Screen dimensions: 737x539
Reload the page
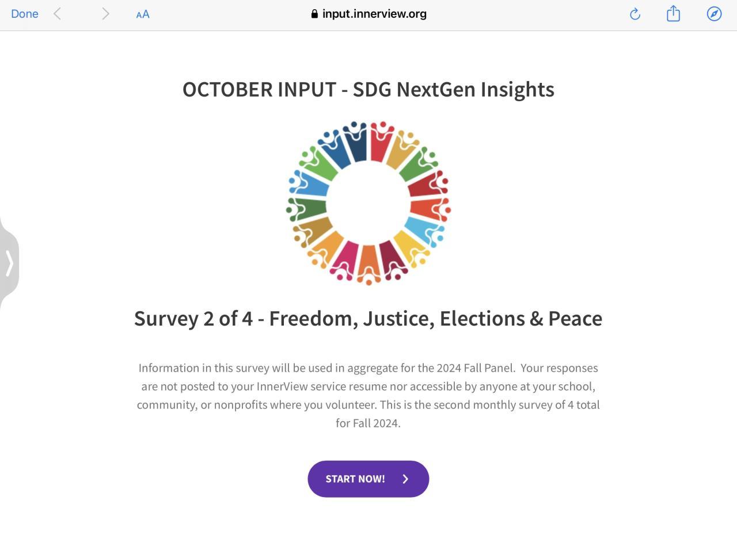(635, 14)
